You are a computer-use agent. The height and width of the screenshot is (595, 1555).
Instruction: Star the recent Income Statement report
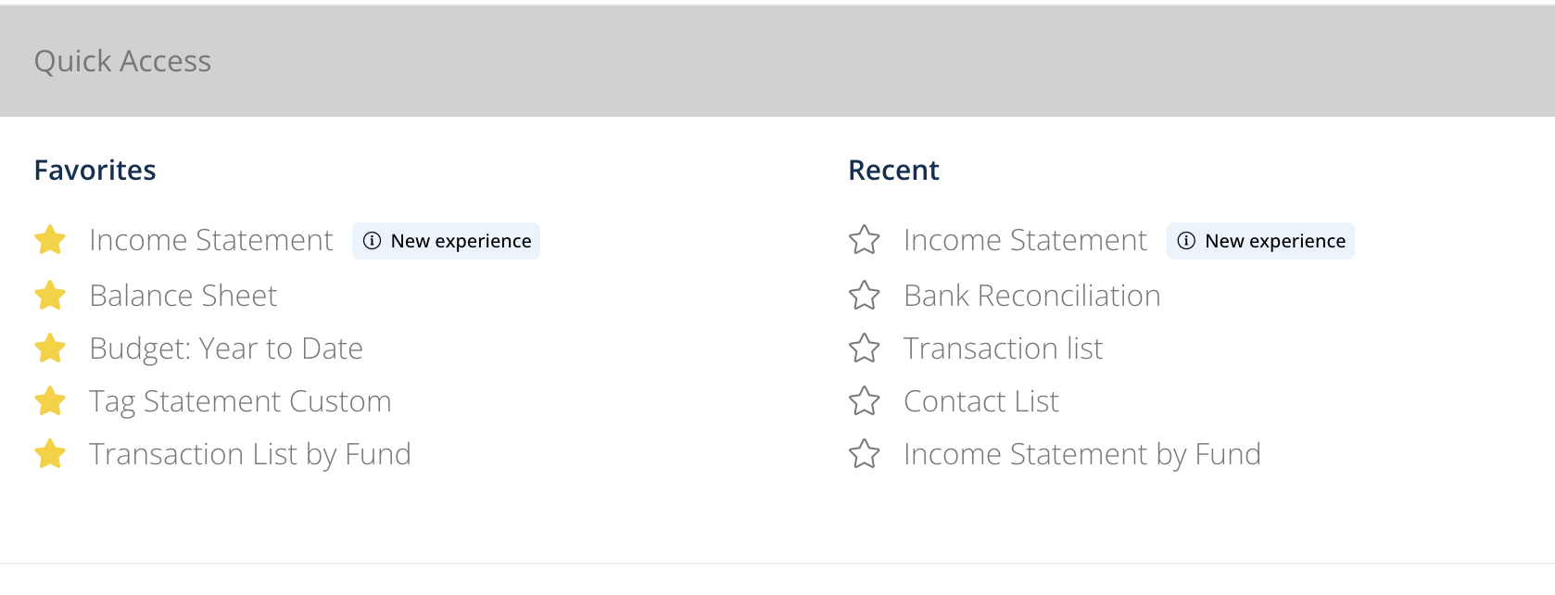865,240
